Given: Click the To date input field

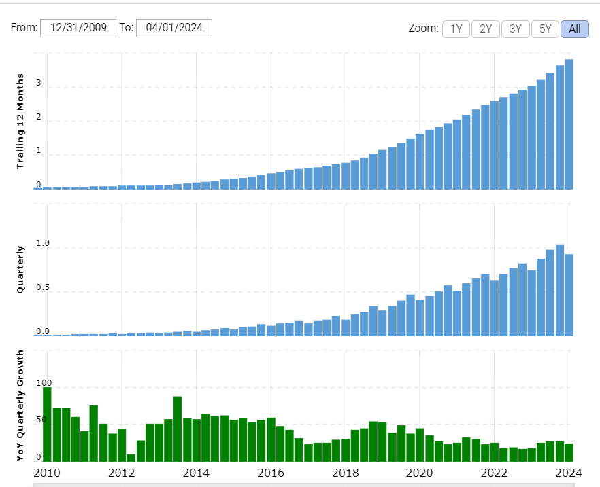Looking at the screenshot, I should coord(174,28).
